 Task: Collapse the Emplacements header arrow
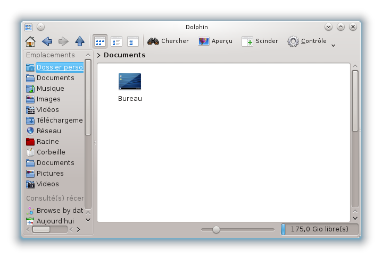[88, 55]
